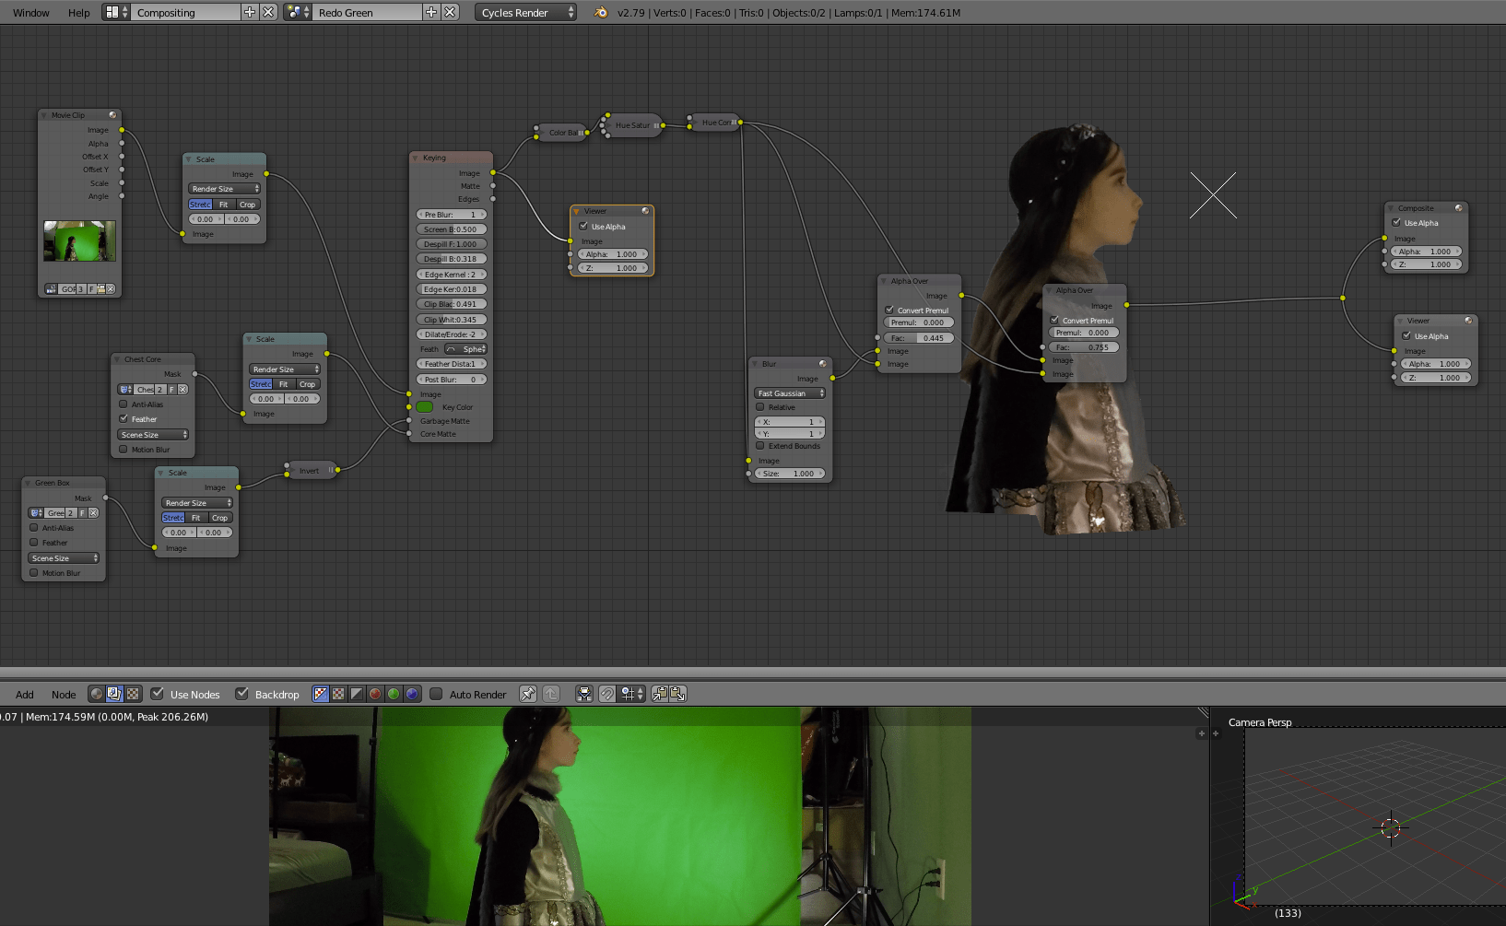
Task: Click the green Key Color swatch on Keying node
Action: pos(424,406)
